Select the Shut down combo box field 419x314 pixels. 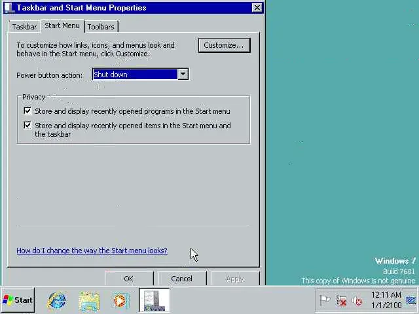click(x=140, y=74)
